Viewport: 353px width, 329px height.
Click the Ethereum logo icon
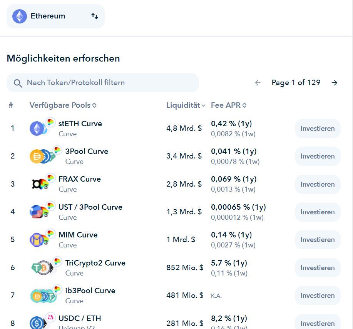(x=20, y=16)
